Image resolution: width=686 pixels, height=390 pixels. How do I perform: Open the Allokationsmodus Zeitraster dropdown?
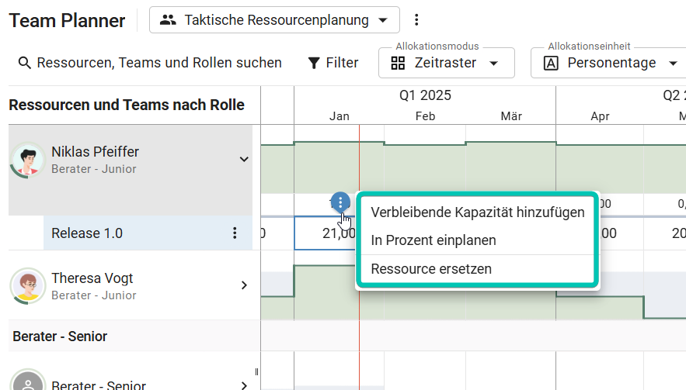(446, 63)
